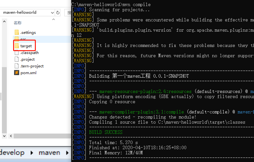Open the .settings folder icon
This screenshot has width=254, height=162.
(17, 32)
